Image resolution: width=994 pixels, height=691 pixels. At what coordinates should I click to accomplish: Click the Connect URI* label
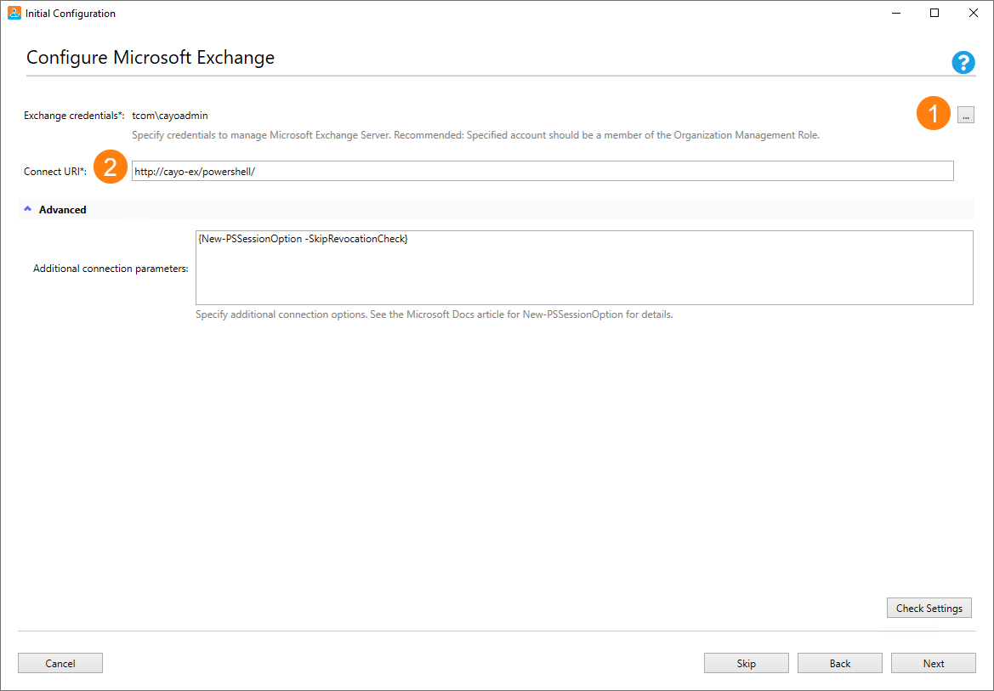point(55,171)
